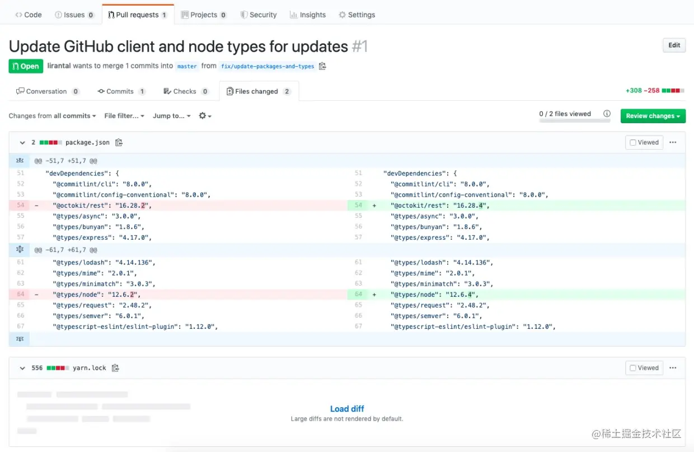The width and height of the screenshot is (694, 452).
Task: Open the Projects tab
Action: [x=204, y=15]
